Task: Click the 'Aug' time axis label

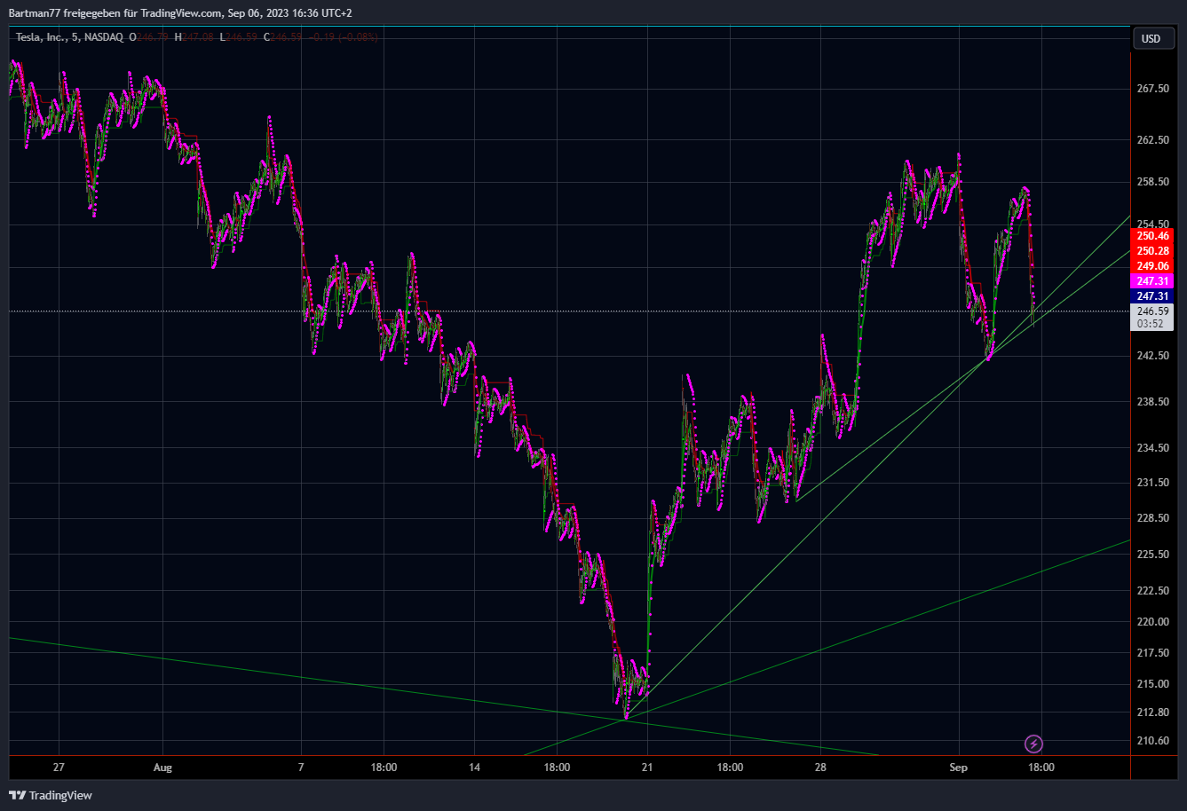Action: pos(161,767)
